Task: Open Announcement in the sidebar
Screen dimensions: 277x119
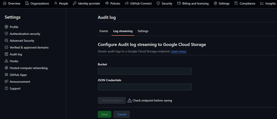Action: click(20, 82)
